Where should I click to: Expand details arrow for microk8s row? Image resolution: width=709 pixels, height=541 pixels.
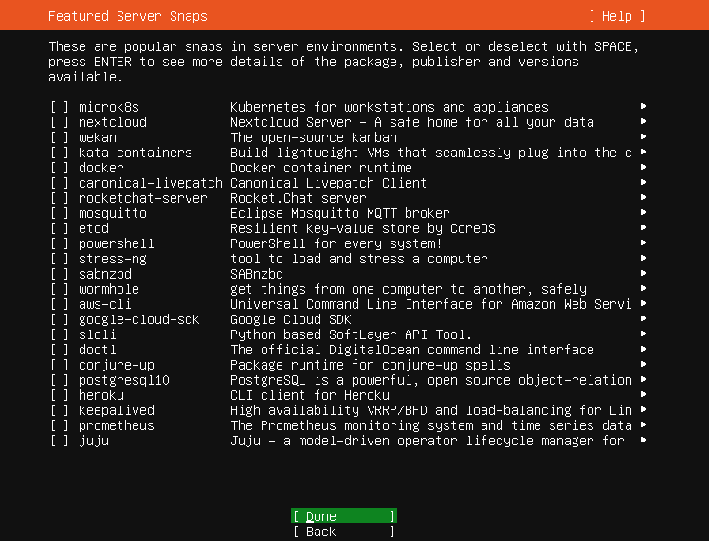click(x=644, y=106)
